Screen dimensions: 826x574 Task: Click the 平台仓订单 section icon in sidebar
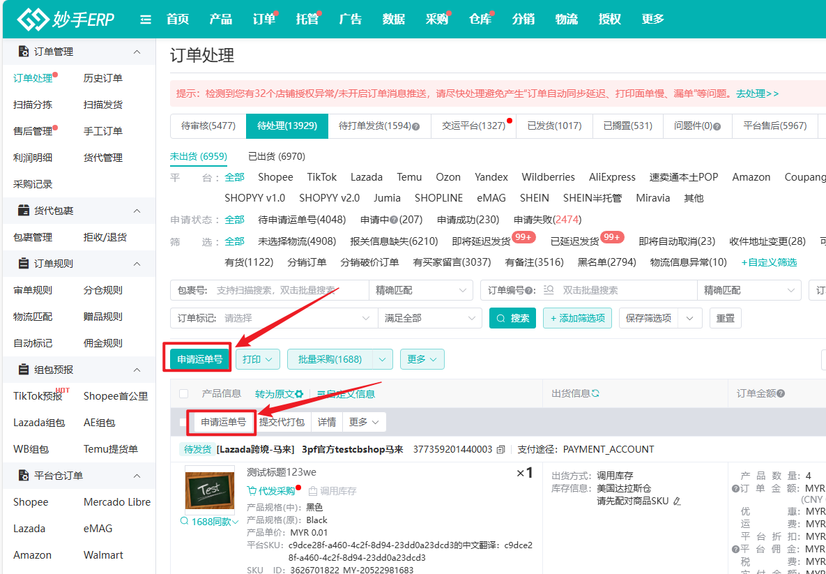point(23,476)
